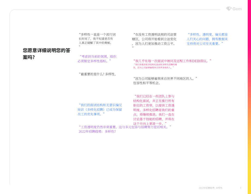Click purple quote "工资透明度仍然非常重要"
The width and height of the screenshot is (251, 194).
[x=125, y=127]
